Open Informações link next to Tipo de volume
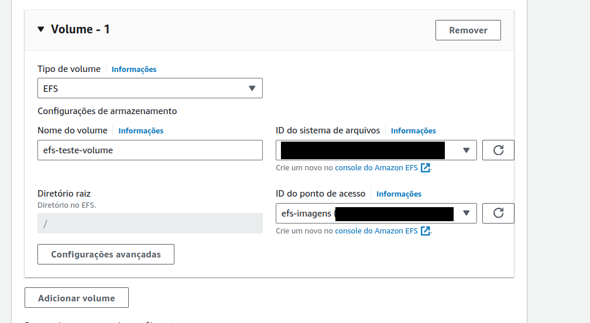590x323 pixels. point(134,69)
